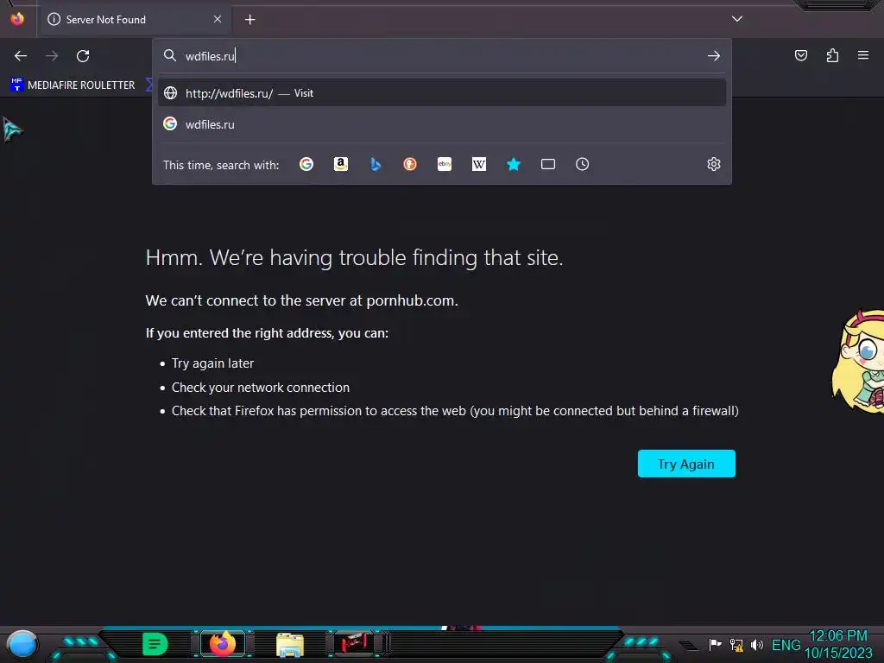Open the Pocket save button

tap(800, 55)
